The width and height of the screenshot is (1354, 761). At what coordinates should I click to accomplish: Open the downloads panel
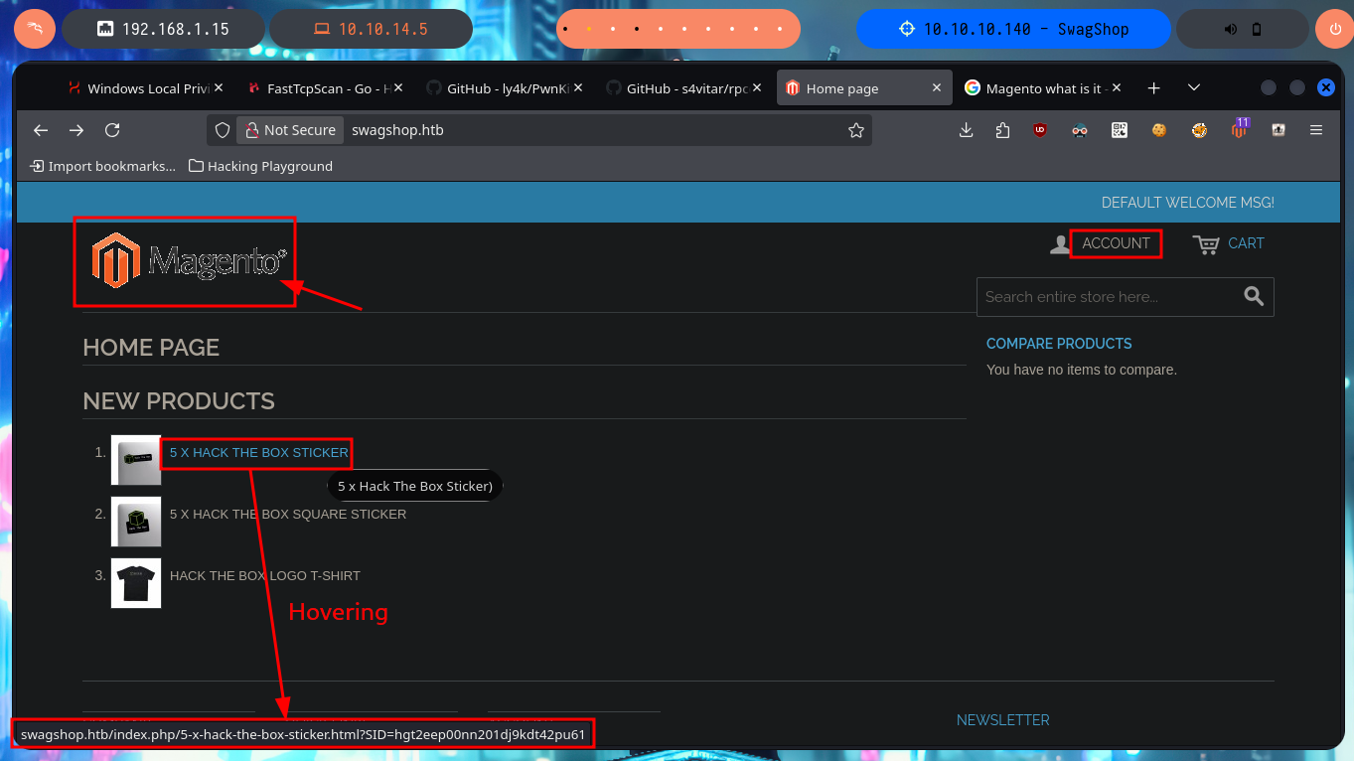coord(966,130)
